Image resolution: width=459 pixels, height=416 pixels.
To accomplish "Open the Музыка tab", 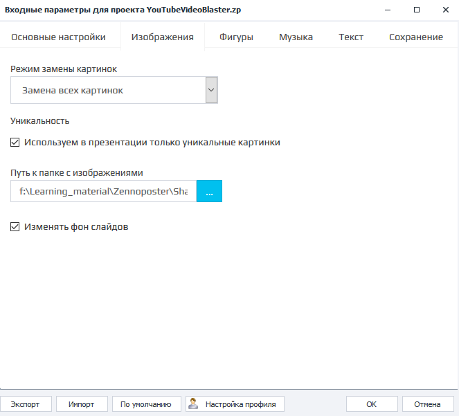I will point(296,37).
